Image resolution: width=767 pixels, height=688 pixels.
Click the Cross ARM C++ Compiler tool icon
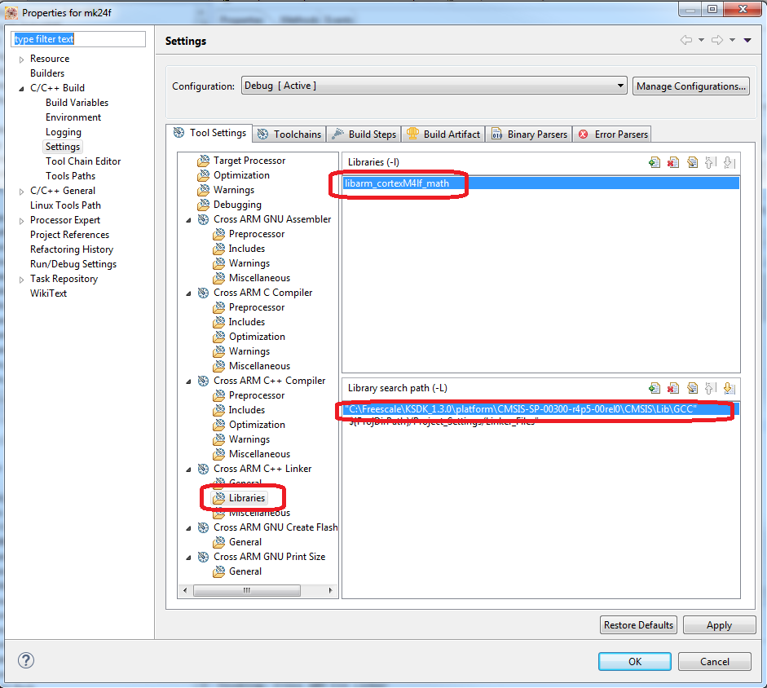click(x=203, y=381)
